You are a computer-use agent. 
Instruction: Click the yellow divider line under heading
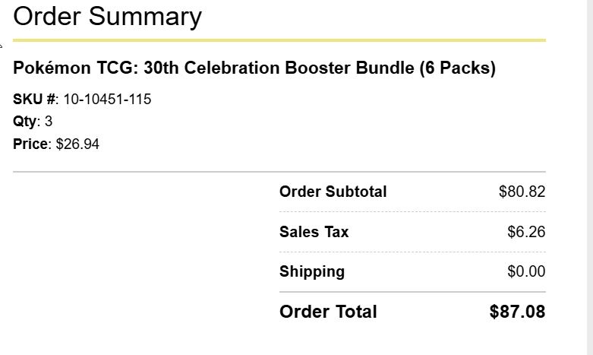[279, 40]
